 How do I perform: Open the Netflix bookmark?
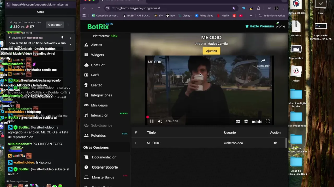click(223, 16)
